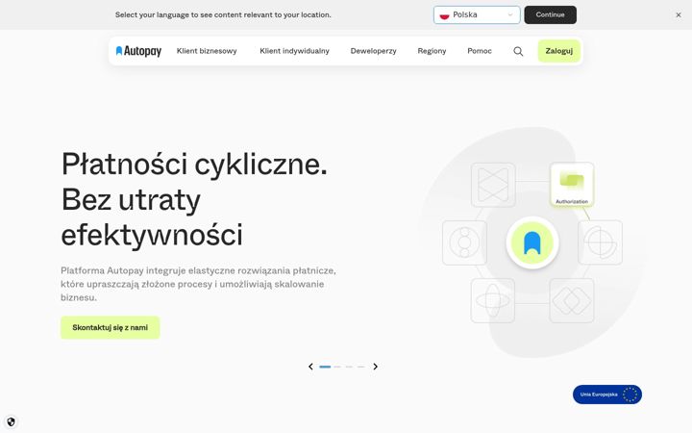Click the Unia Europejska badge
The width and height of the screenshot is (692, 433).
(607, 395)
